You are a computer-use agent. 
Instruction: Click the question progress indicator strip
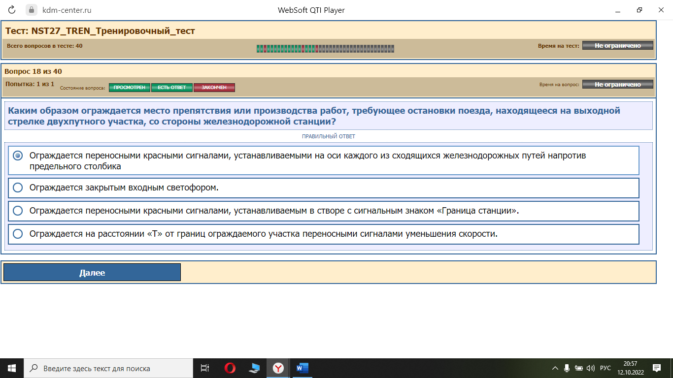[325, 48]
